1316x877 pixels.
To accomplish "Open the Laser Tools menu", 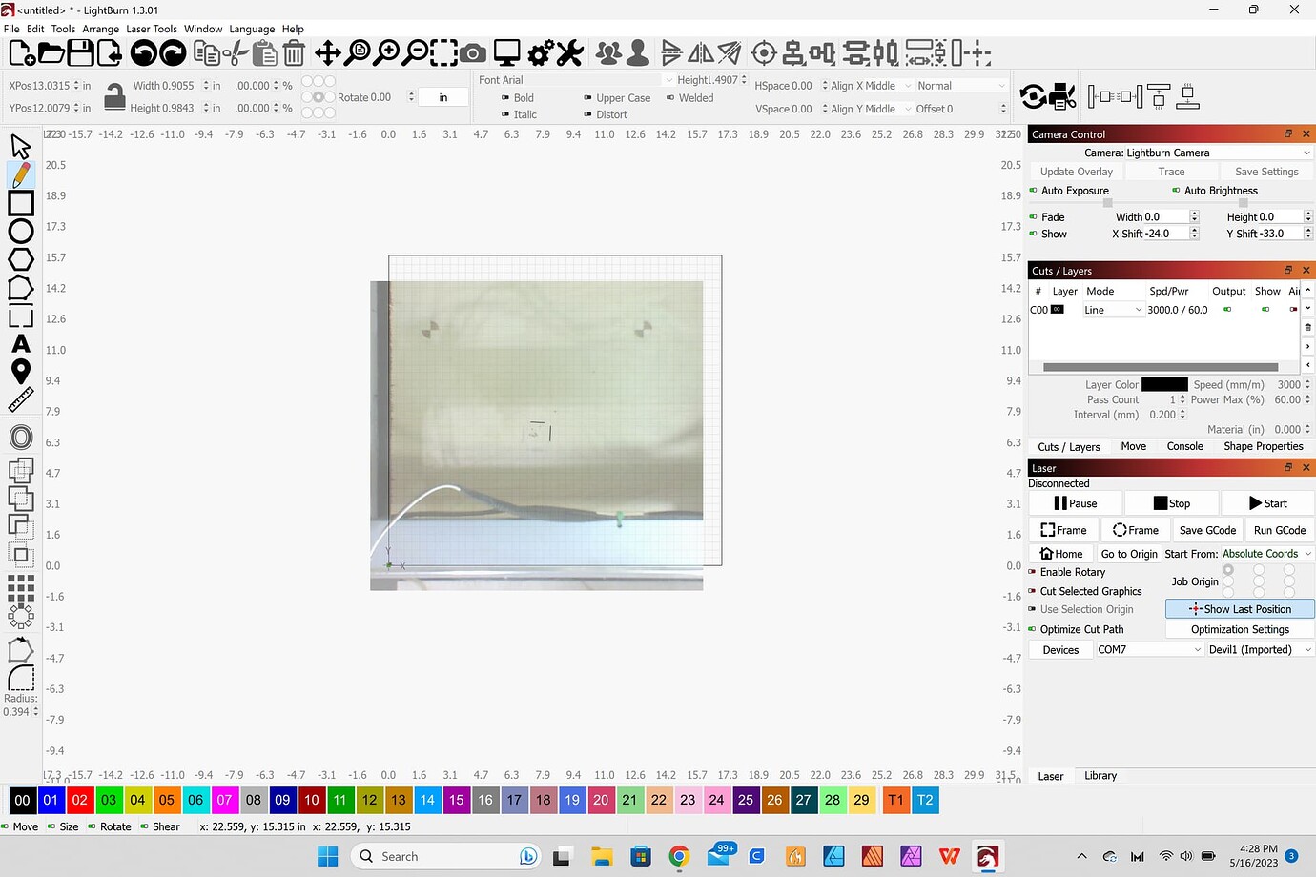I will [x=151, y=29].
